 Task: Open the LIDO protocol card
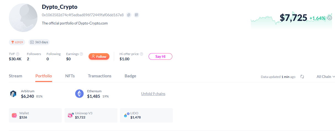(146, 115)
